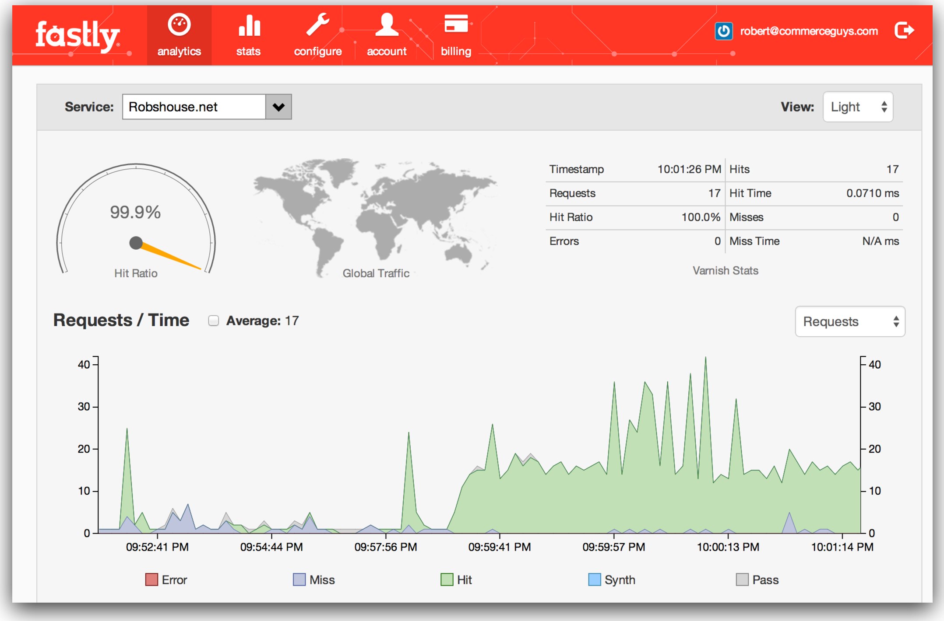Viewport: 944px width, 621px height.
Task: Open the View Light dropdown
Action: (x=858, y=107)
